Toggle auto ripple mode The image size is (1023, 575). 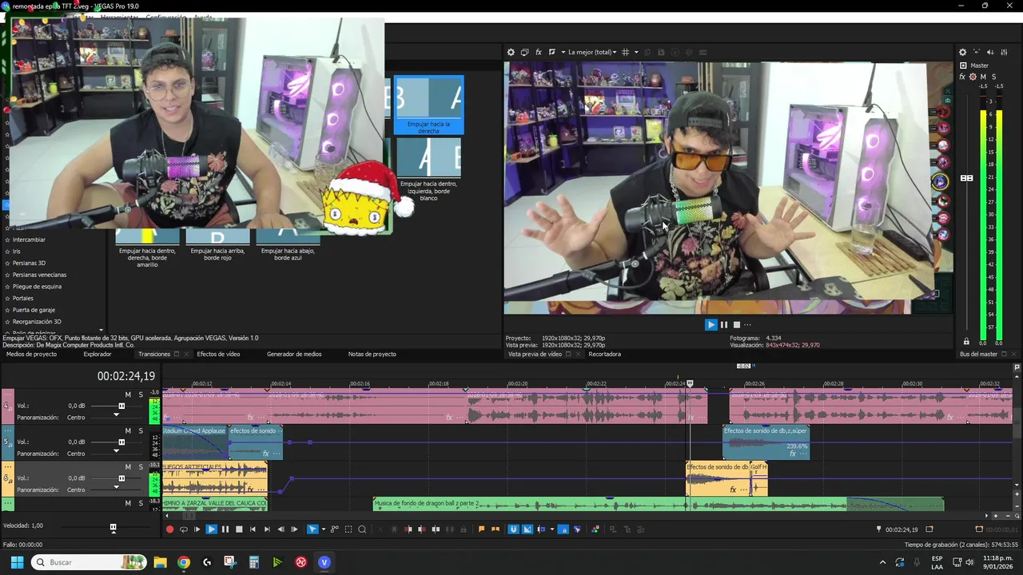[x=541, y=529]
